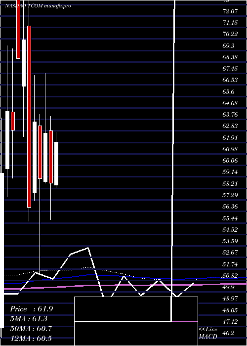This screenshot has height=346, width=247.
Task: Click the <<Live MACD label
Action: click(208, 333)
